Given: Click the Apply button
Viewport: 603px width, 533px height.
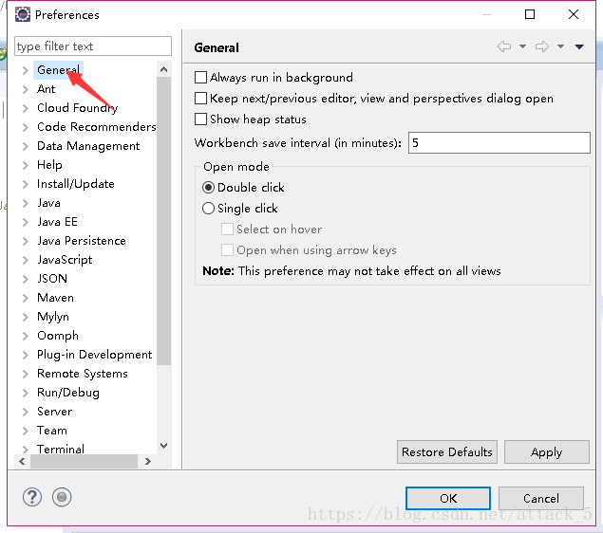Looking at the screenshot, I should [x=546, y=452].
